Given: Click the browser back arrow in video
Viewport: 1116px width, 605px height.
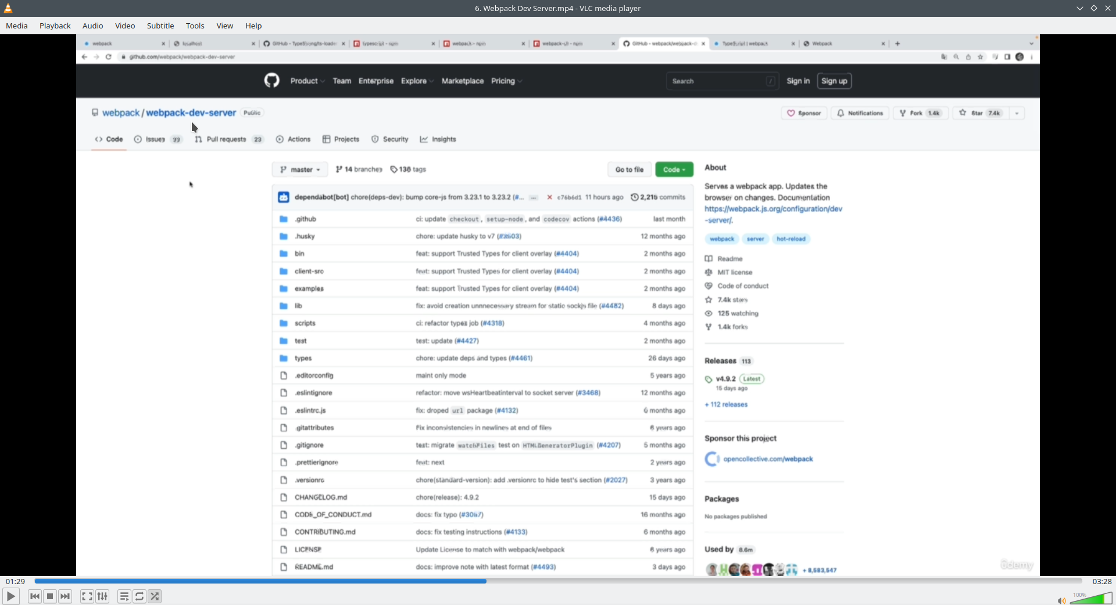Looking at the screenshot, I should pos(84,57).
